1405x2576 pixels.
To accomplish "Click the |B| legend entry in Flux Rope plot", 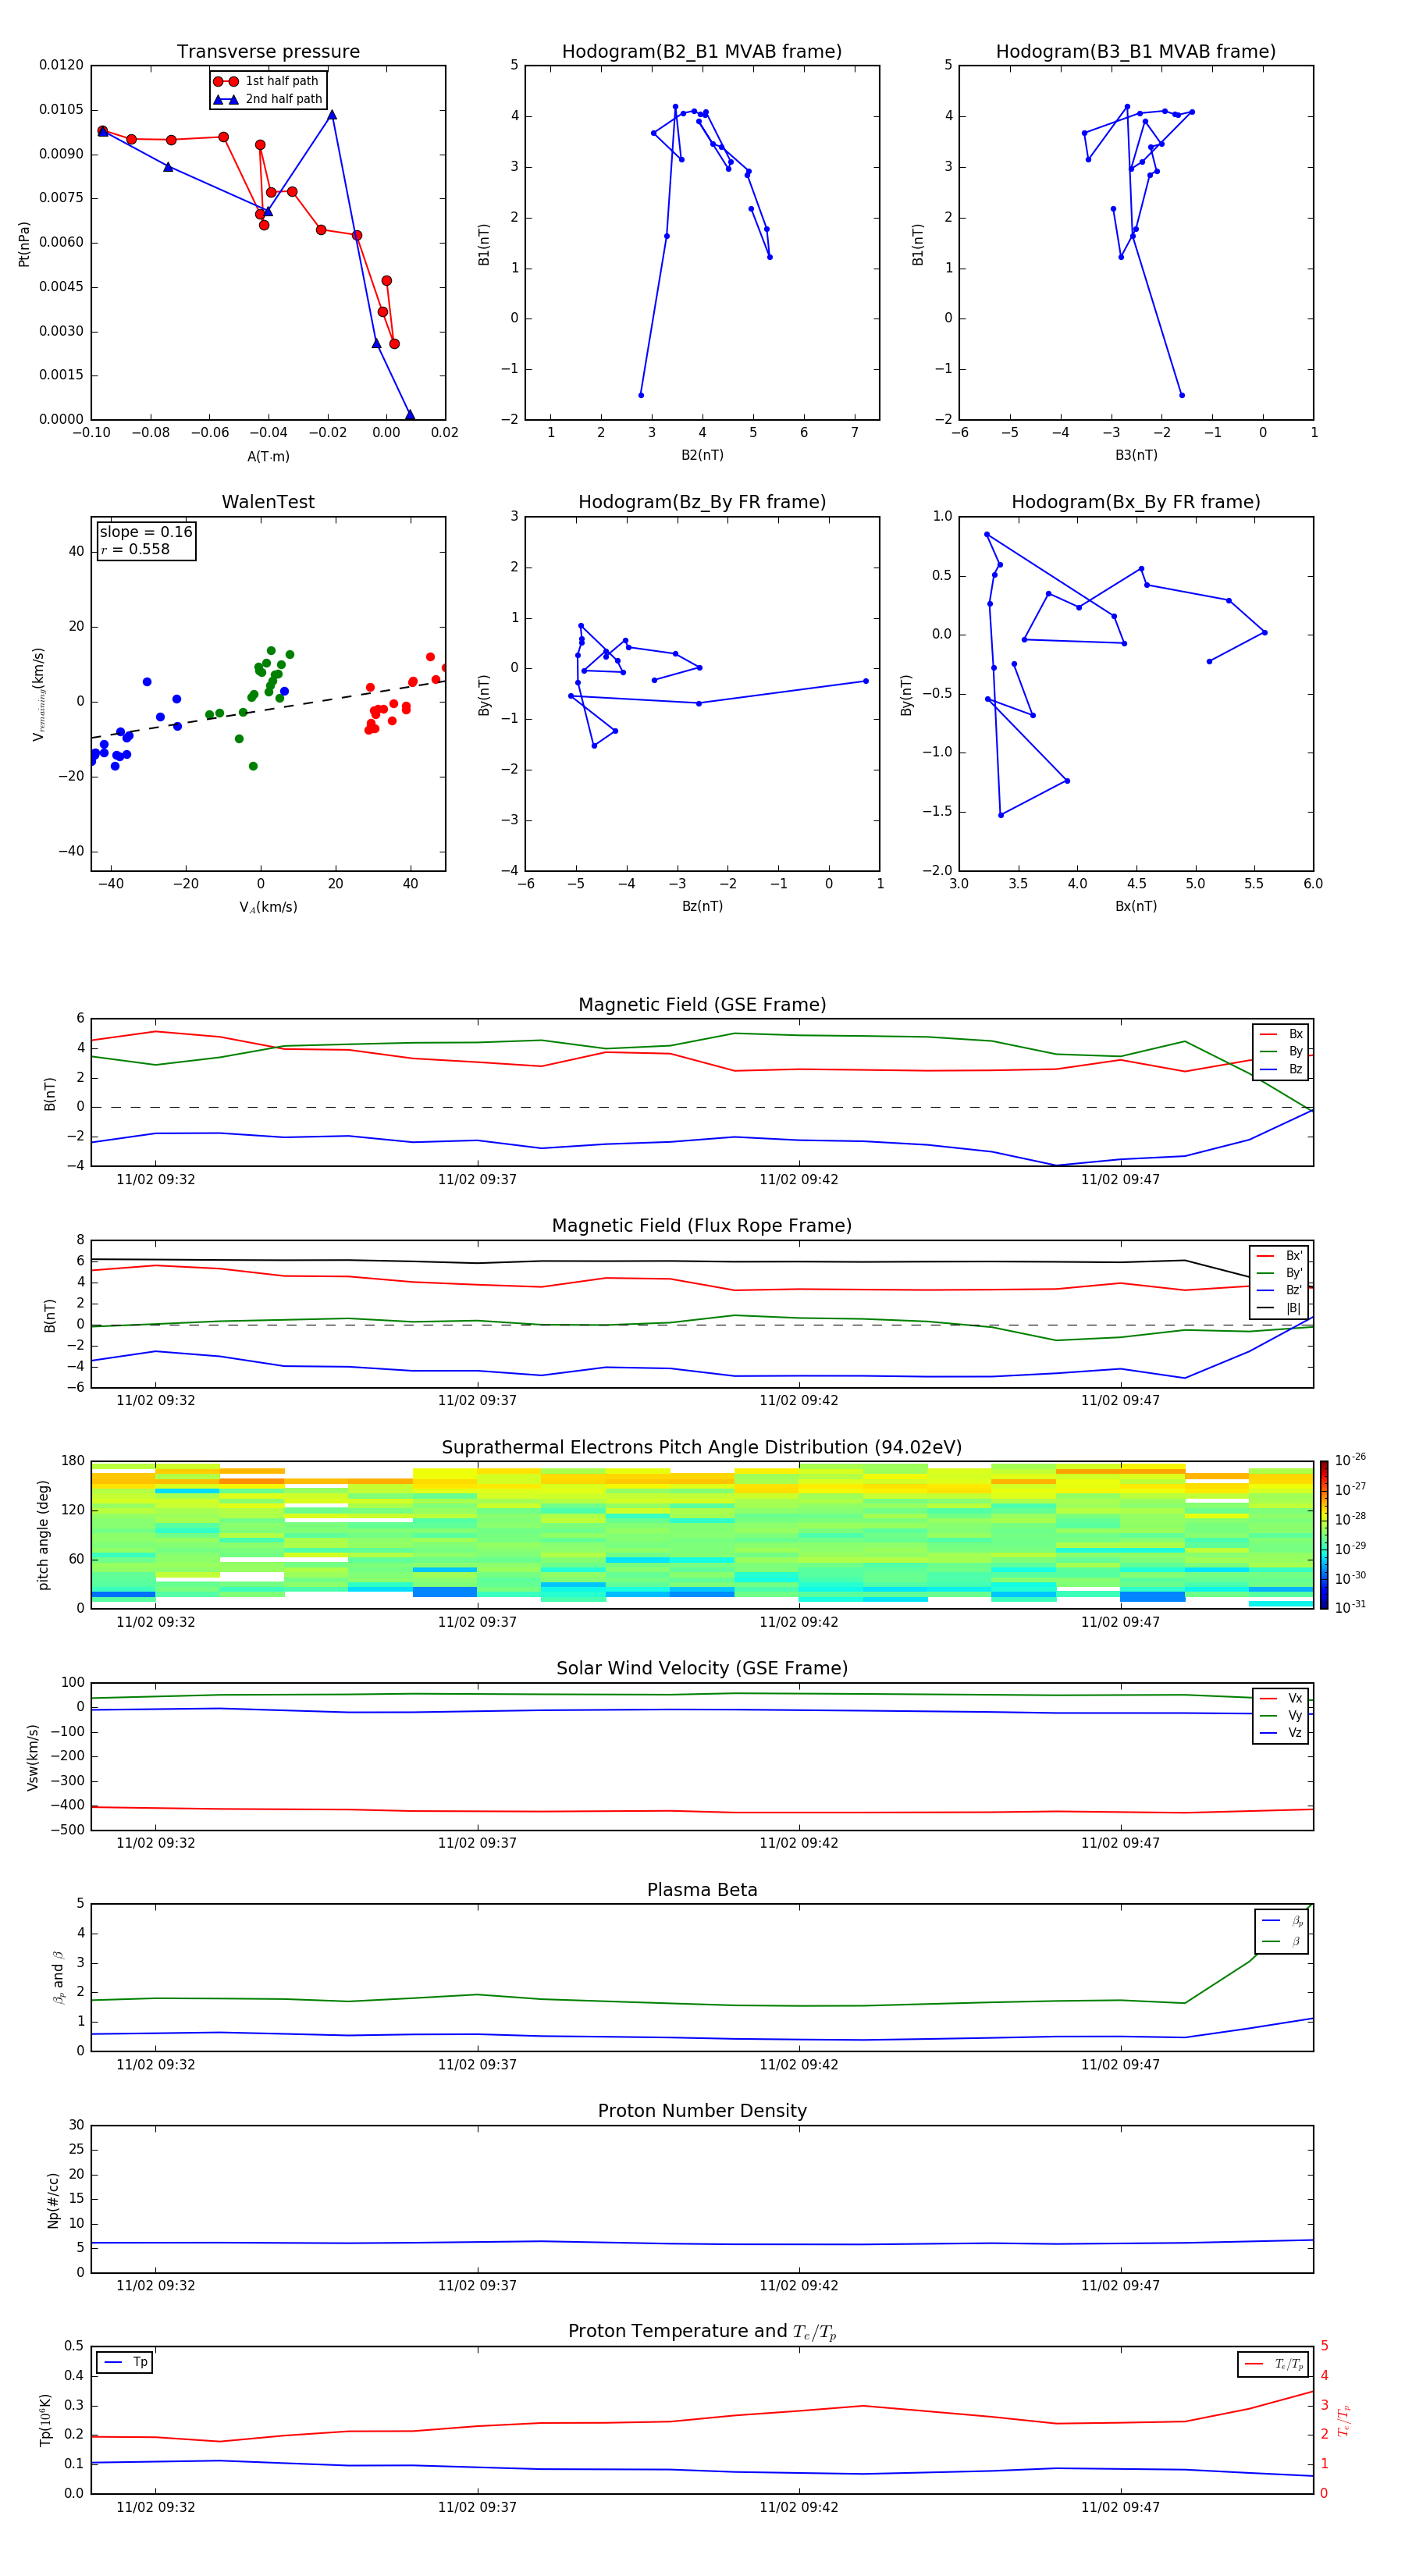I will [1280, 1308].
